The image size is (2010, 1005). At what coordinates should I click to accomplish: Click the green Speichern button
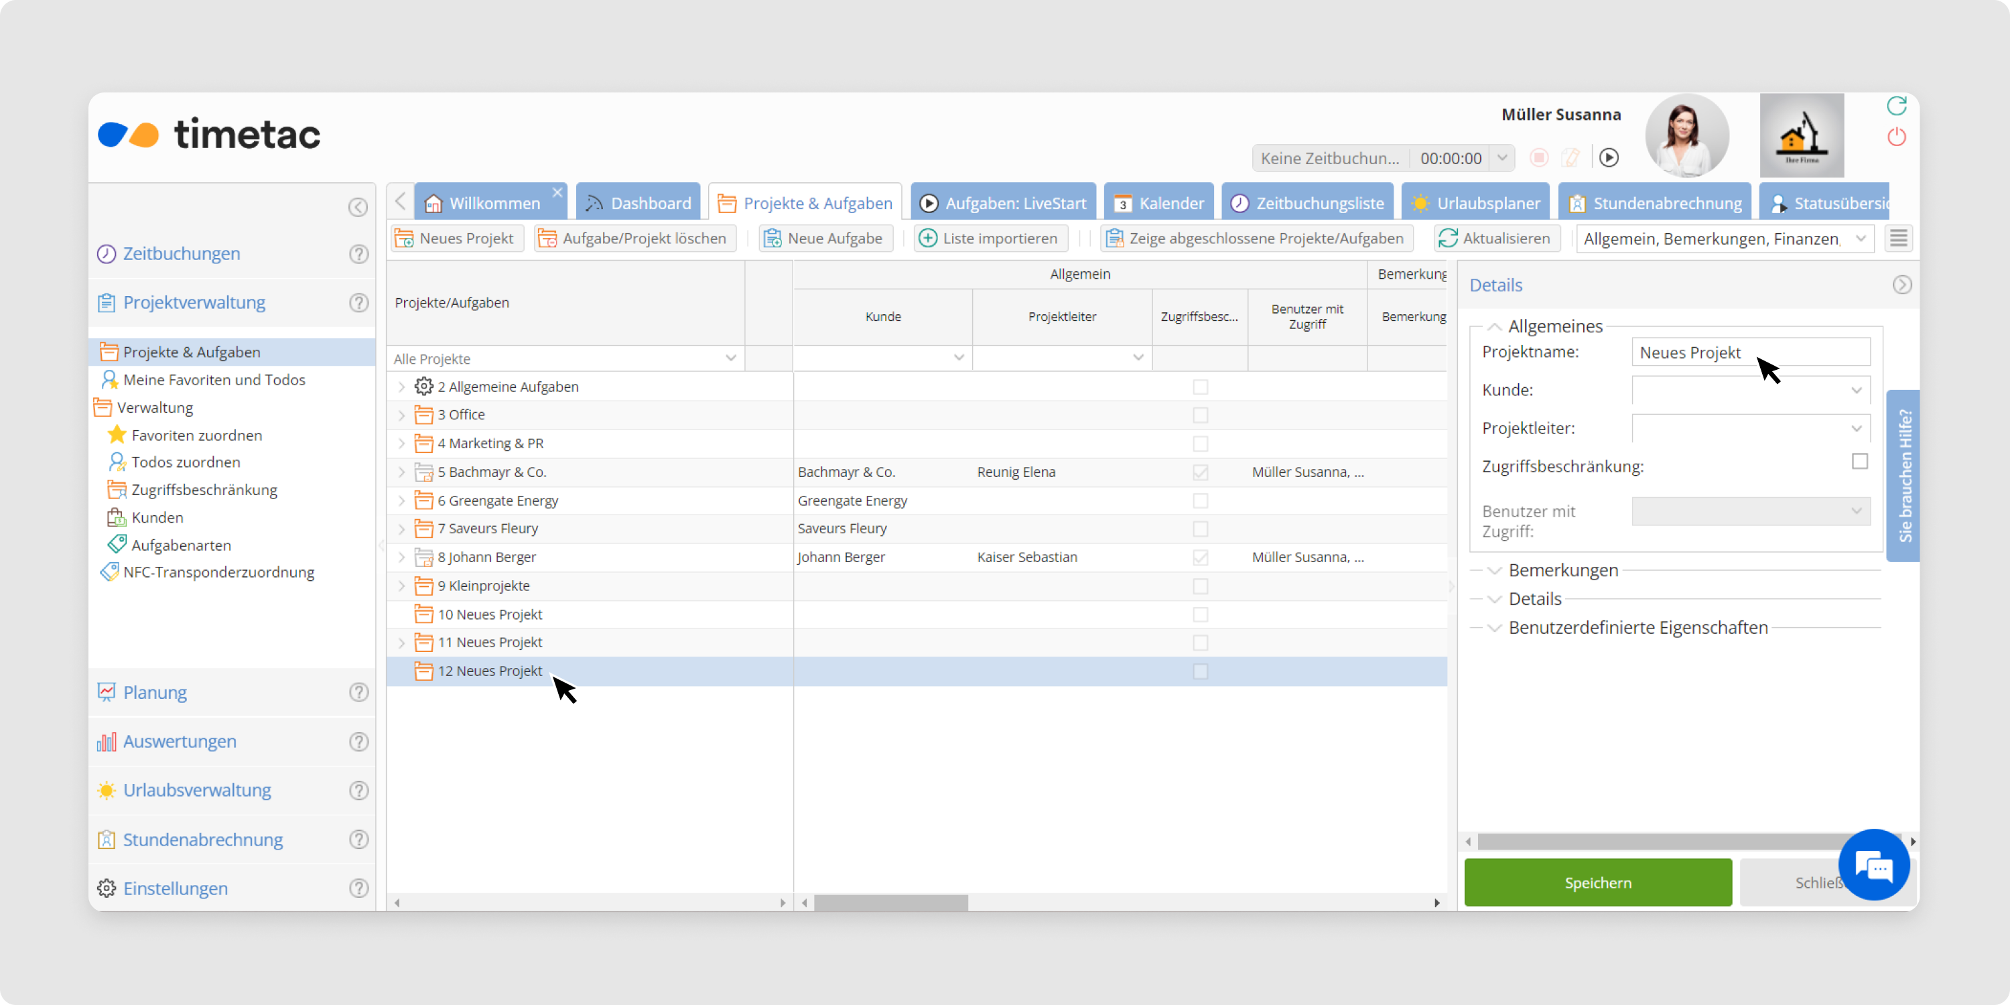[x=1597, y=882]
